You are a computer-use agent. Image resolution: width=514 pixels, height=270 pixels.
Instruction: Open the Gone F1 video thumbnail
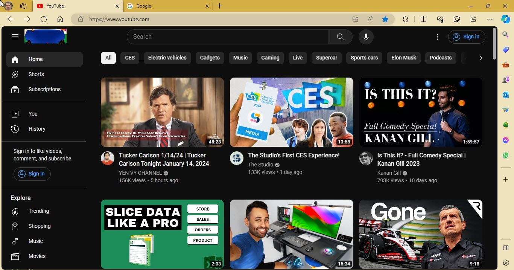421,234
